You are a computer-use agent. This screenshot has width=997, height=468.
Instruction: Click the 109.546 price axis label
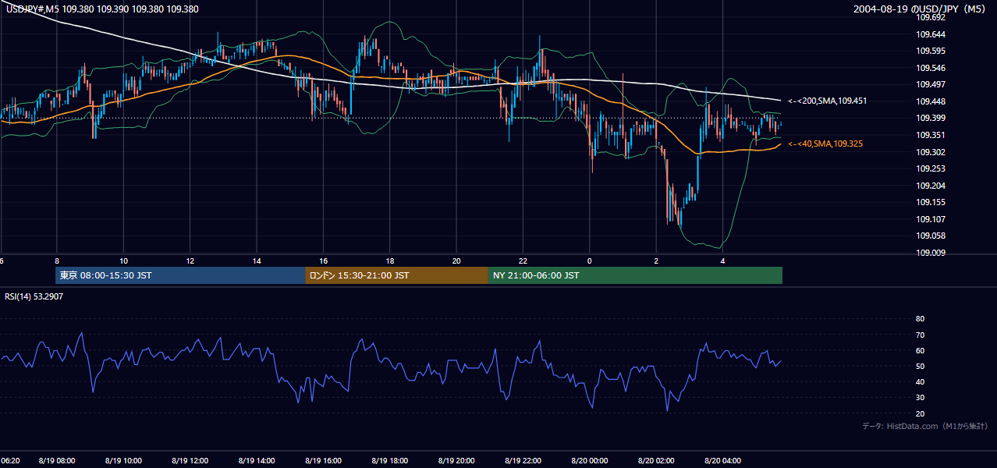(930, 68)
